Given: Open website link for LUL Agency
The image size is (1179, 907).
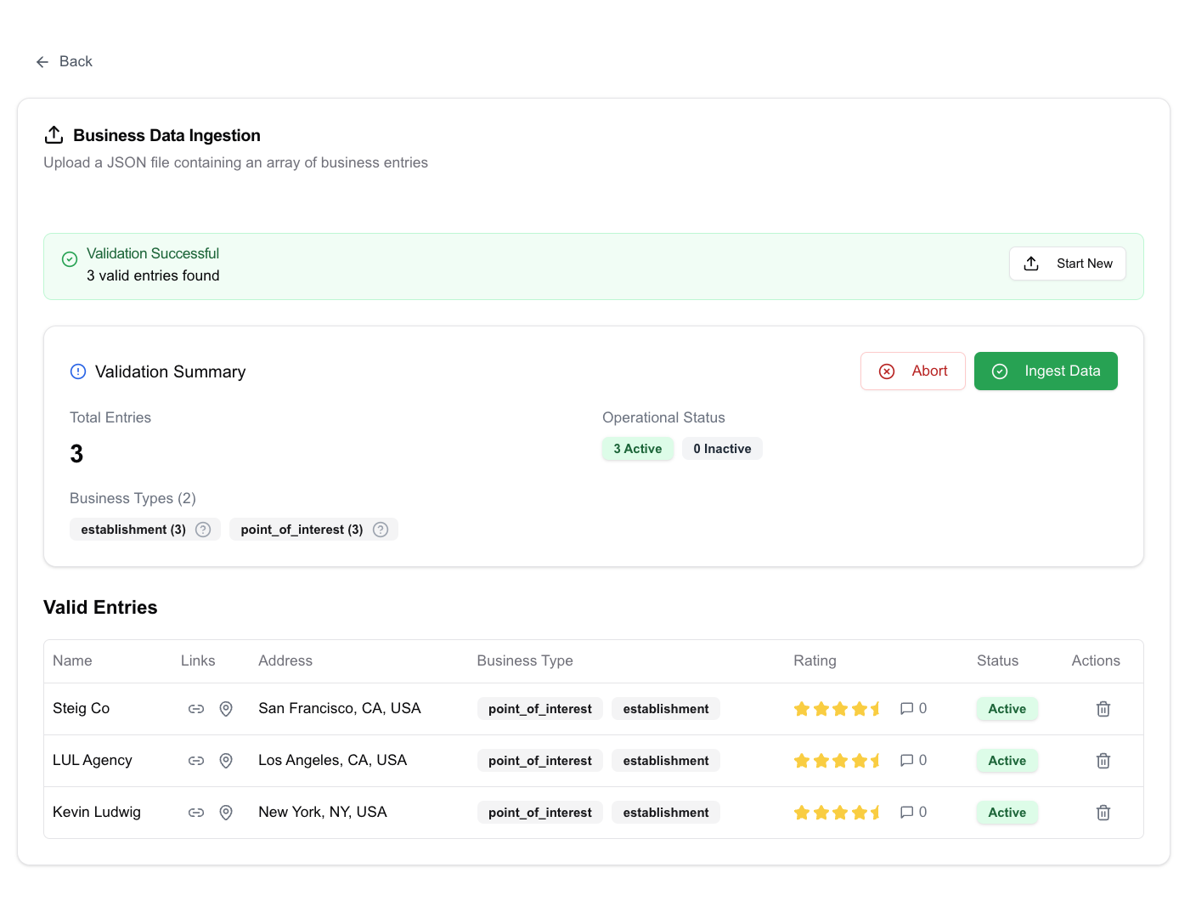Looking at the screenshot, I should point(196,761).
